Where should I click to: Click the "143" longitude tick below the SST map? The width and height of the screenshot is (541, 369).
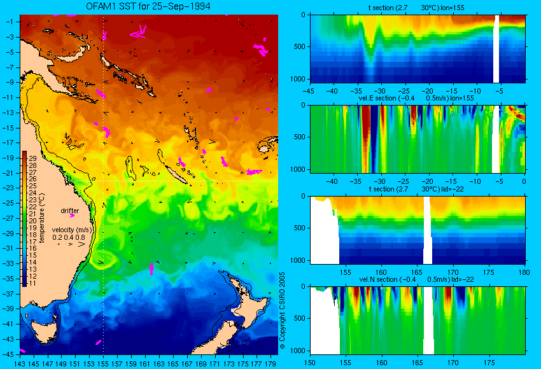coord(20,364)
